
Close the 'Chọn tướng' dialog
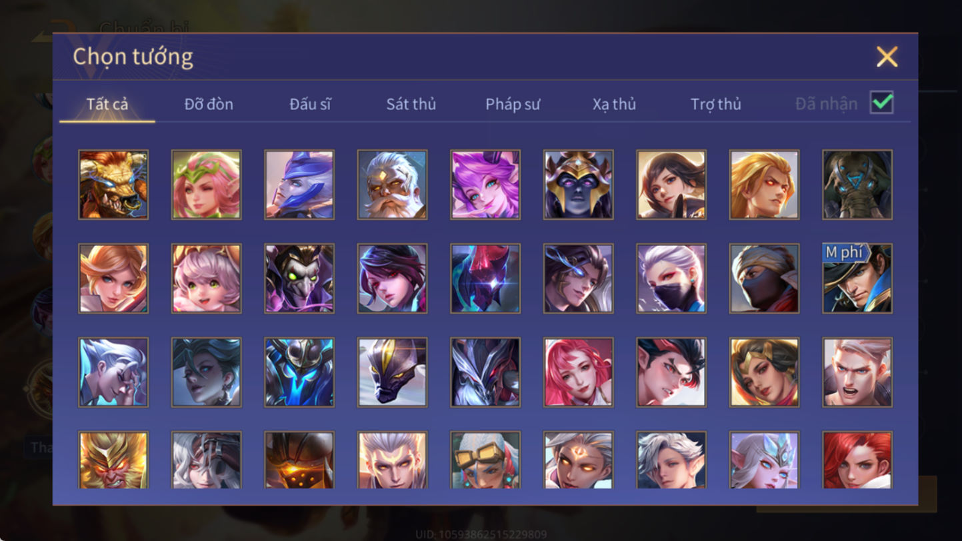point(887,57)
